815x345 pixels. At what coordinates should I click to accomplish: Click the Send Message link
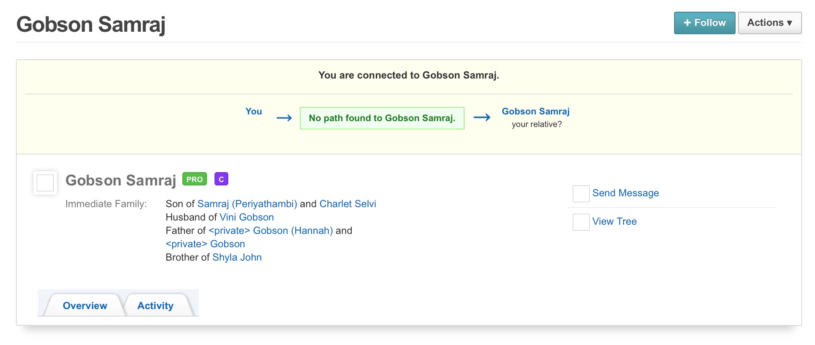pos(626,193)
